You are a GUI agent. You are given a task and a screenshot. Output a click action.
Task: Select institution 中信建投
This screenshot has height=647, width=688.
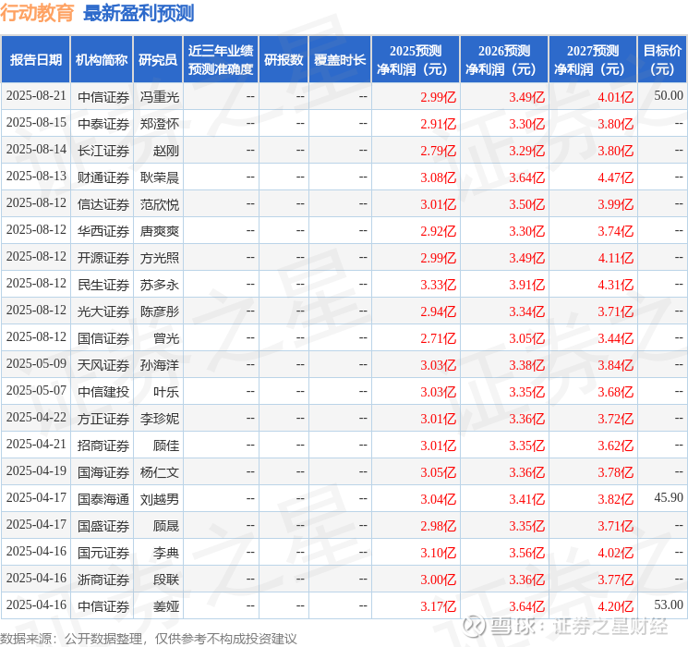103,392
